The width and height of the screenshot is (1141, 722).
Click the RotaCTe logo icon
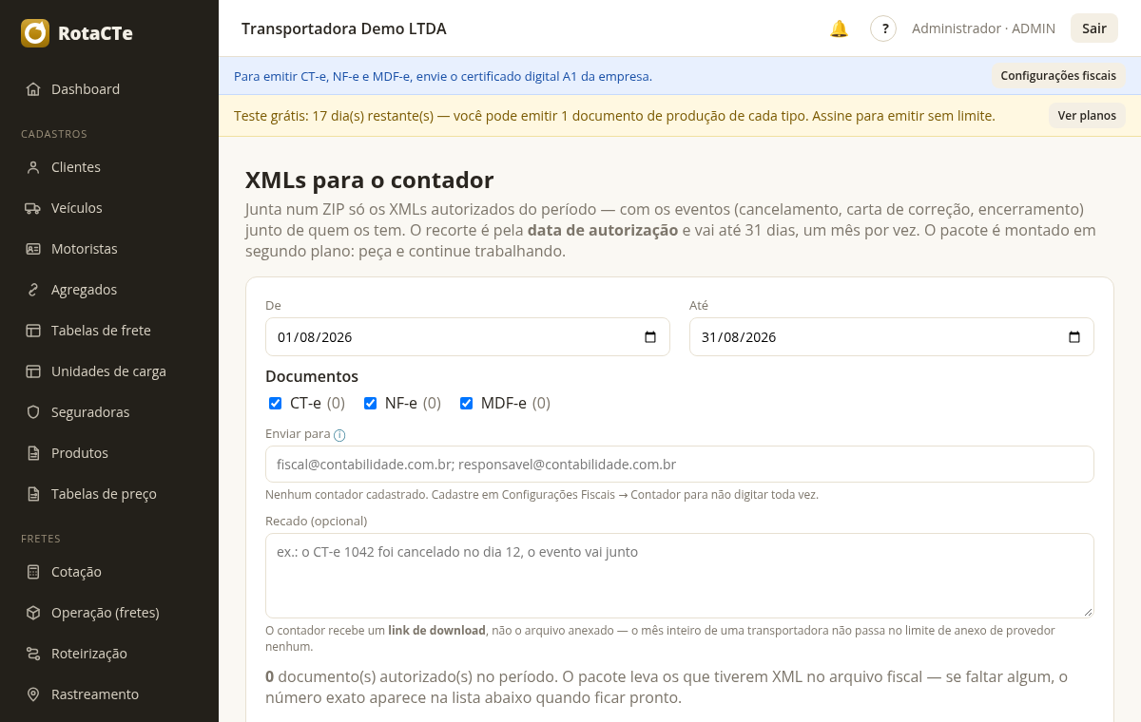[x=35, y=33]
